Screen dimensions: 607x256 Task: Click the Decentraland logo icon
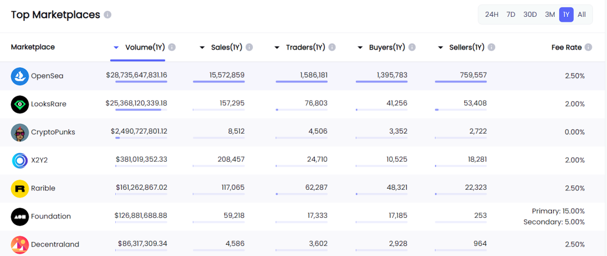(20, 244)
